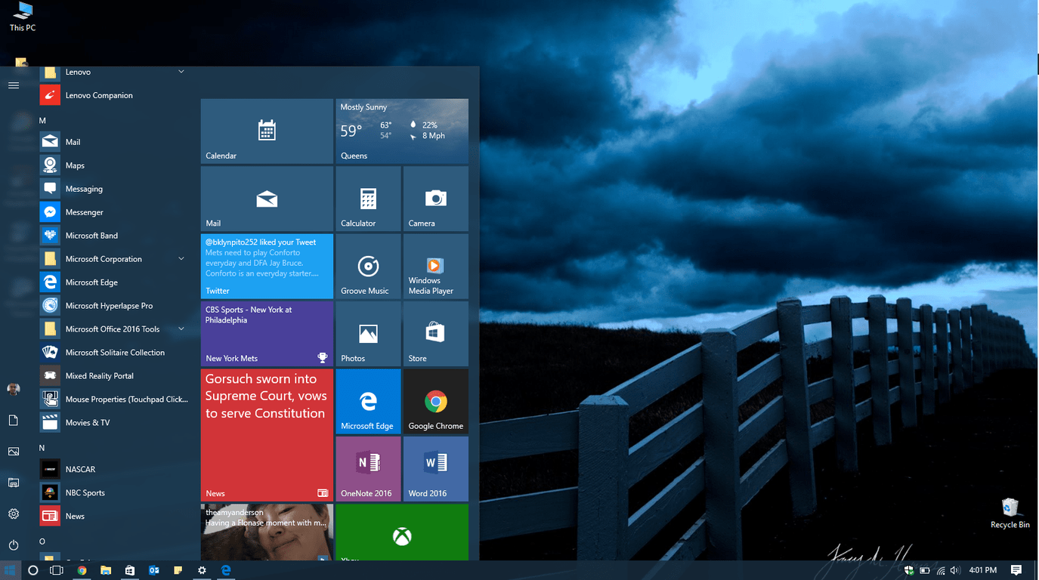The width and height of the screenshot is (1039, 580).
Task: Open Outlook from the taskbar
Action: [154, 570]
